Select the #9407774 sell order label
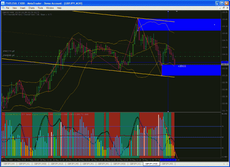230x167 pixels. [x=8, y=51]
